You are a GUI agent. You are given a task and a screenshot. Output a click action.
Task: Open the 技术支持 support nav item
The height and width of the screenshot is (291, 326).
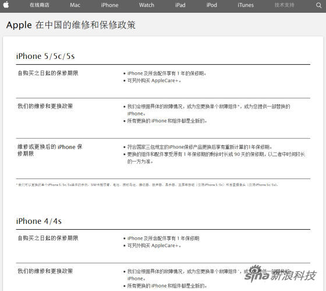pyautogui.click(x=284, y=5)
